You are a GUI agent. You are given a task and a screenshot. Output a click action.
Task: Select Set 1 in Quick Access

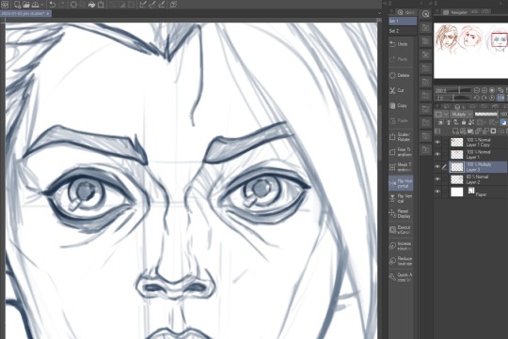[403, 21]
